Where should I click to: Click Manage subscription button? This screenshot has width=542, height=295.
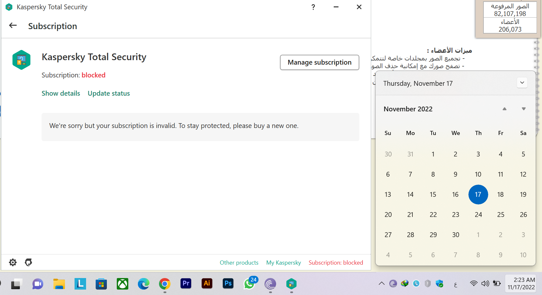coord(319,62)
